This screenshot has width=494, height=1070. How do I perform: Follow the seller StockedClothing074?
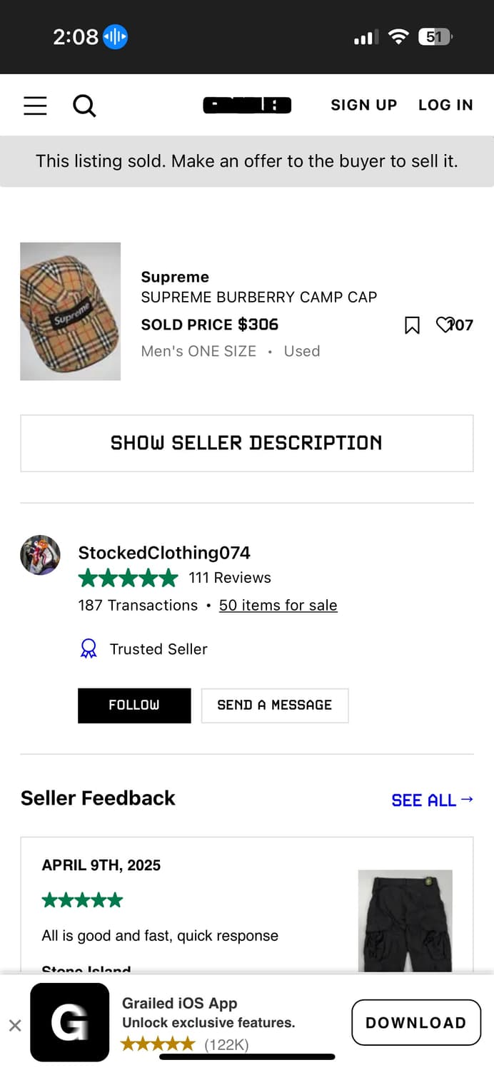point(134,705)
